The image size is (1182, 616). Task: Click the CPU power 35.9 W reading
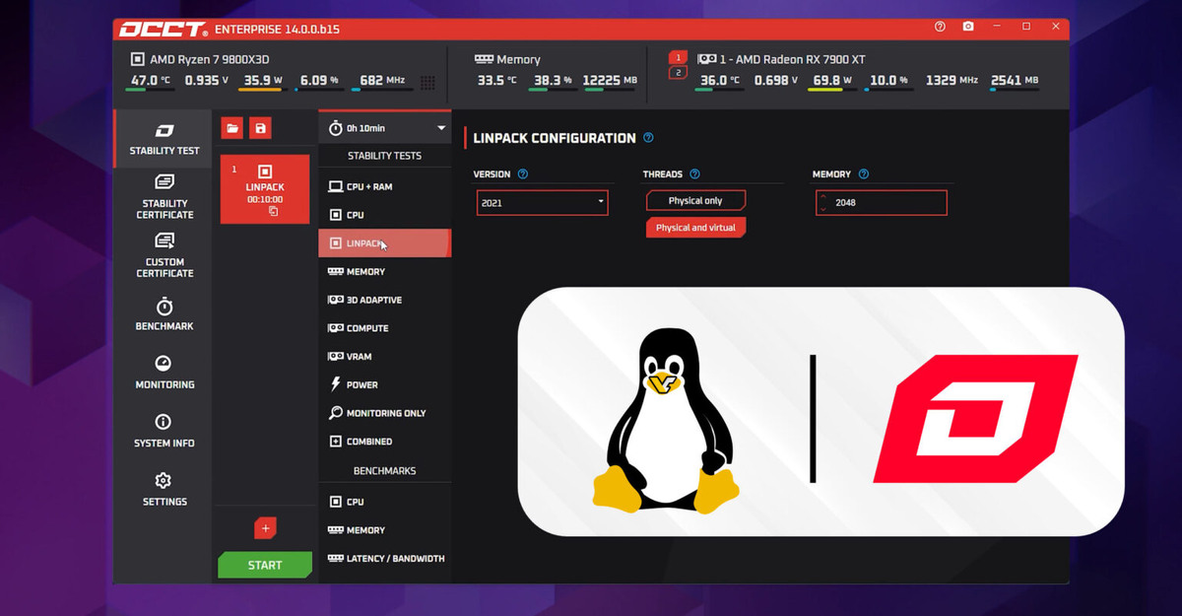coord(263,81)
